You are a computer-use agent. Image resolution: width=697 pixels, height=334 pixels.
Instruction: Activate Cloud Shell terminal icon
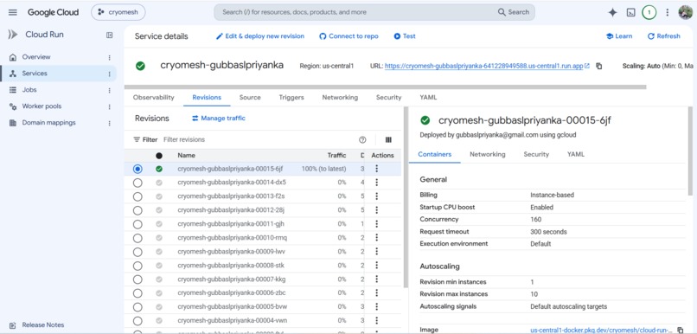point(630,12)
